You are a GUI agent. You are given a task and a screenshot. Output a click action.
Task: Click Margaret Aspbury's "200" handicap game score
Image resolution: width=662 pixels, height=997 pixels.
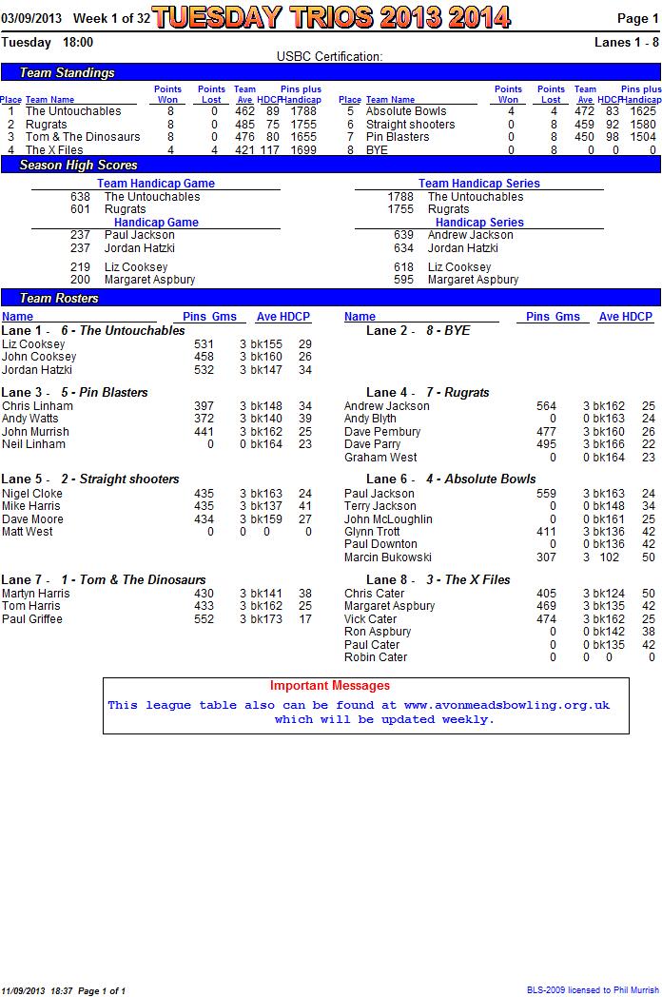pos(80,280)
